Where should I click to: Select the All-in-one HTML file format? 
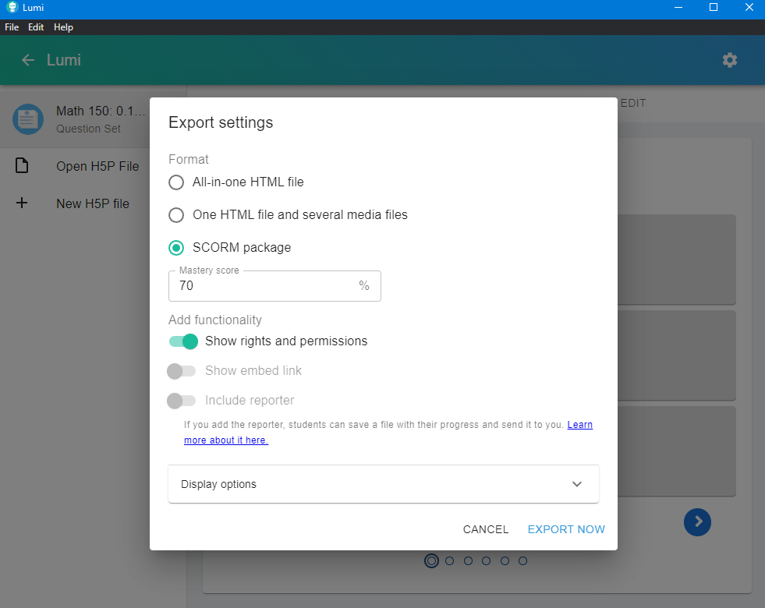(178, 182)
